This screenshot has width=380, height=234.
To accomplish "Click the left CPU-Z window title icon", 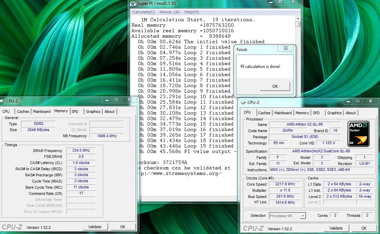I will [2, 101].
